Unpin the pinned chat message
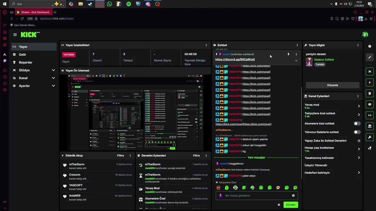The height and width of the screenshot is (211, 376). click(288, 54)
